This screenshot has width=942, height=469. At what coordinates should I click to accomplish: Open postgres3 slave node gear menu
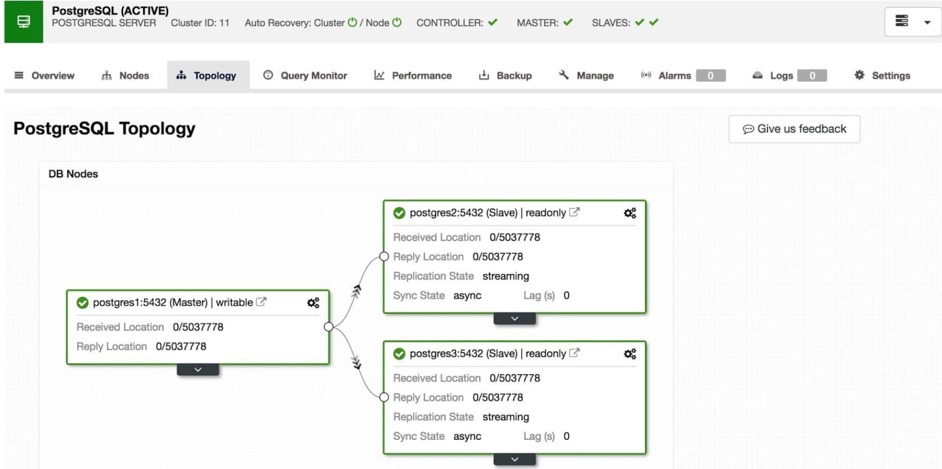[x=630, y=354]
